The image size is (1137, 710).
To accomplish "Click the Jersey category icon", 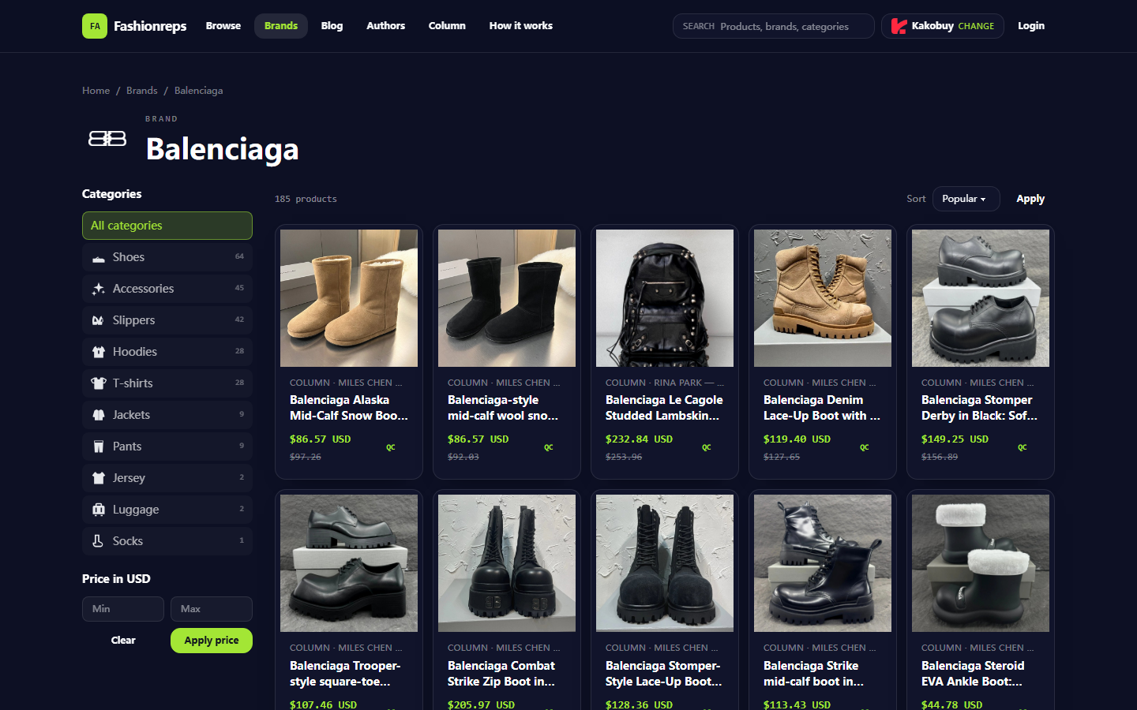I will coord(98,478).
